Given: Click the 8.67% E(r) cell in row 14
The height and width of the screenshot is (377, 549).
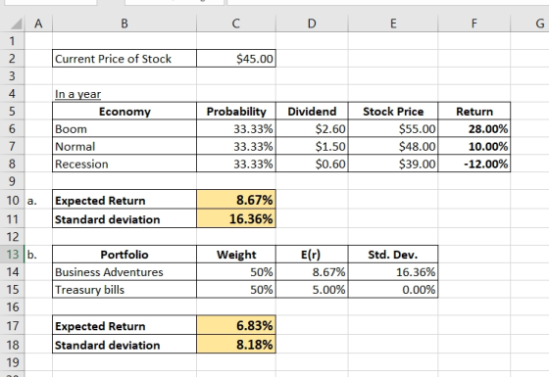Looking at the screenshot, I should [312, 272].
